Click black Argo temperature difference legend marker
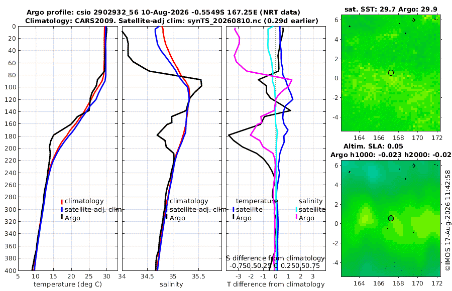The image size is (452, 291). pos(233,218)
